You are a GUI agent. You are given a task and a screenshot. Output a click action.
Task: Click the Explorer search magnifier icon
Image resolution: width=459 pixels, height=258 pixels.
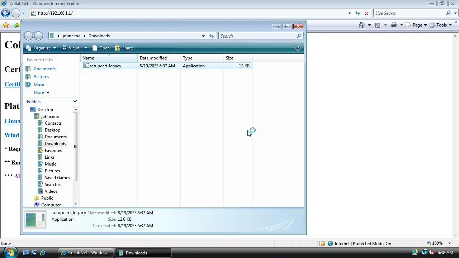tap(299, 36)
